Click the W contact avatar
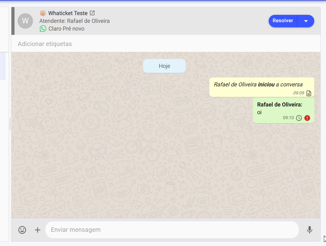The height and width of the screenshot is (246, 326). tap(25, 21)
